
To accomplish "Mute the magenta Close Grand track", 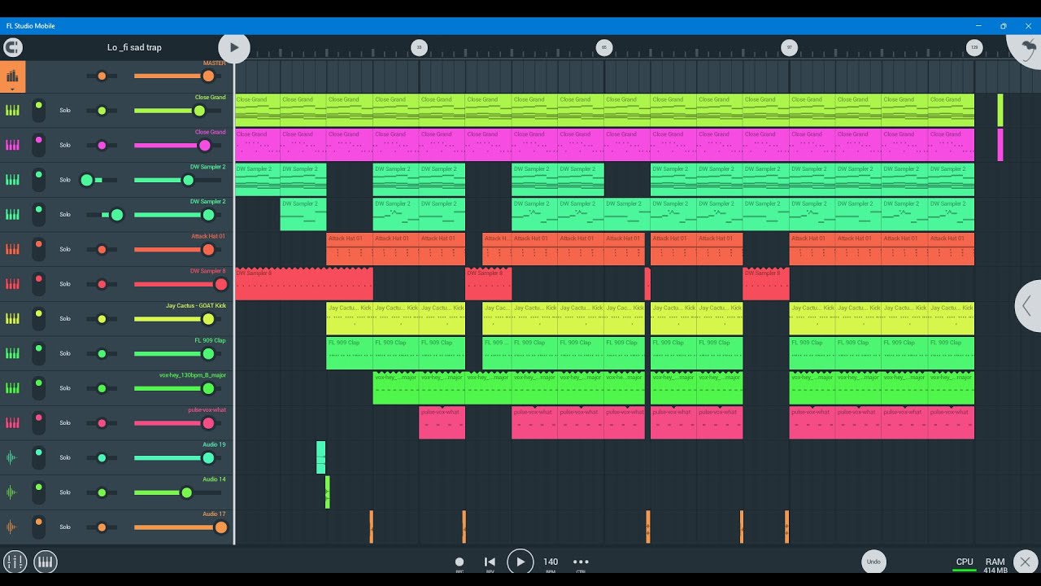I will [x=38, y=145].
